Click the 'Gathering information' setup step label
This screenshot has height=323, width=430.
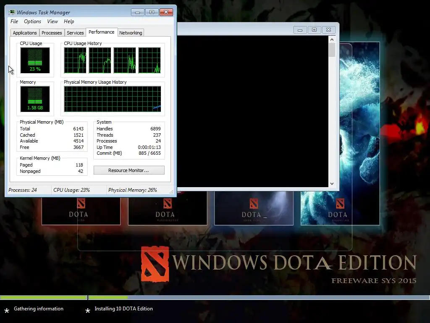pyautogui.click(x=39, y=309)
